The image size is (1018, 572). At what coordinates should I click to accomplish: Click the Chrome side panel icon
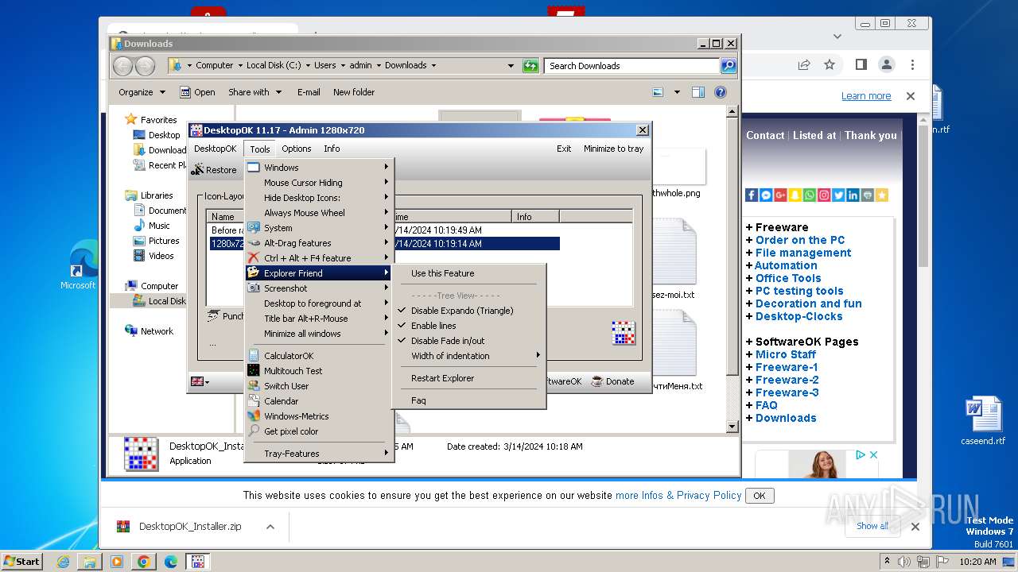[861, 64]
